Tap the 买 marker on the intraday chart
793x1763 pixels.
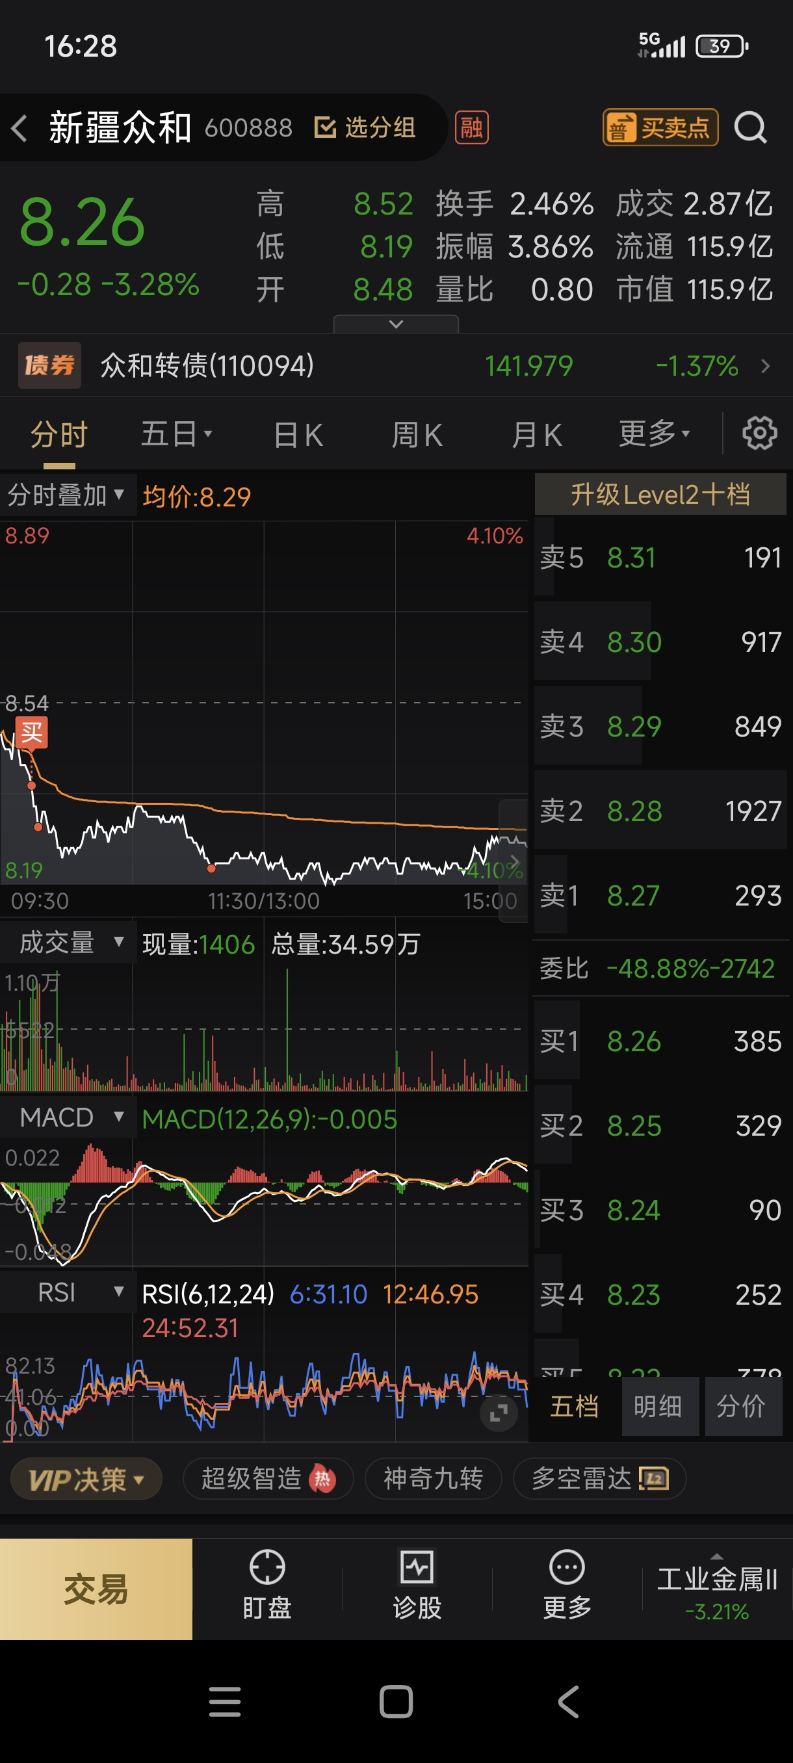pyautogui.click(x=31, y=733)
